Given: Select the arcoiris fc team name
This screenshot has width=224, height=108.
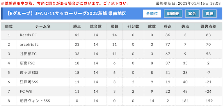Looking at the screenshot, I should (29, 44).
